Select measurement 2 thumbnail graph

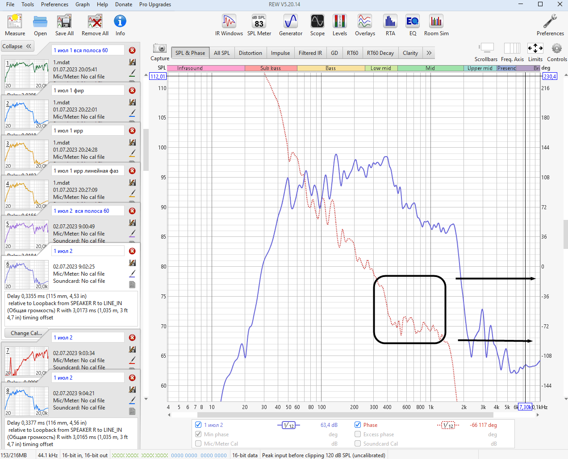(x=27, y=114)
